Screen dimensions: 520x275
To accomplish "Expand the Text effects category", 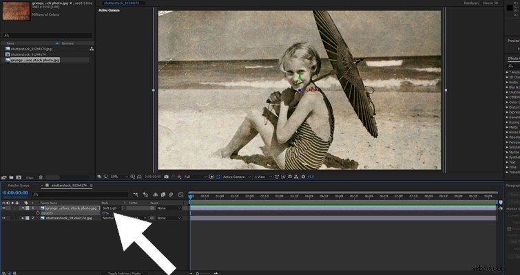I will click(507, 162).
